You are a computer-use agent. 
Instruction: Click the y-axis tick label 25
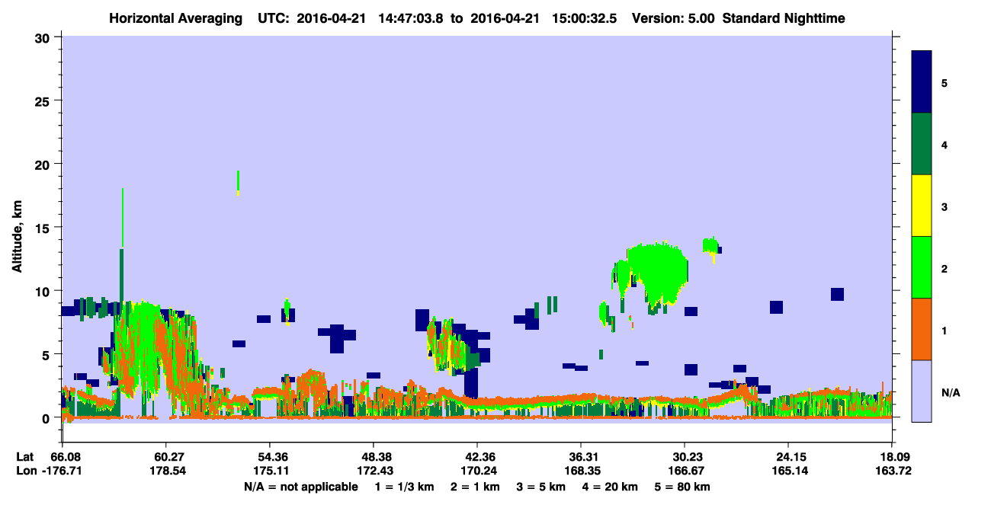pyautogui.click(x=44, y=101)
